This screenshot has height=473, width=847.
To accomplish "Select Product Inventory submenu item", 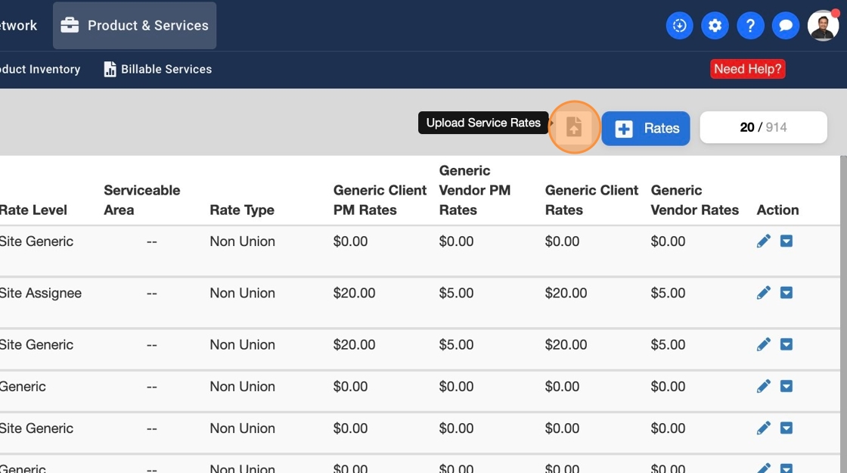I will coord(39,69).
